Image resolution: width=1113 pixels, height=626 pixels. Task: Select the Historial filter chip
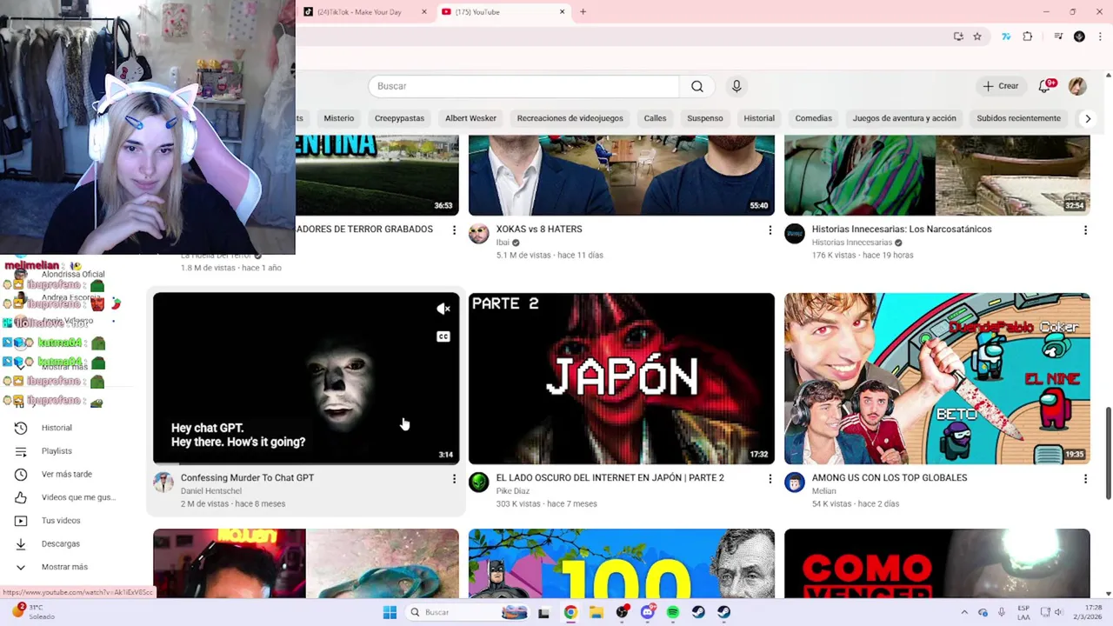point(759,118)
